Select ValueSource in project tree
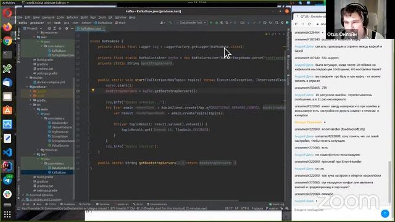 coord(59,146)
